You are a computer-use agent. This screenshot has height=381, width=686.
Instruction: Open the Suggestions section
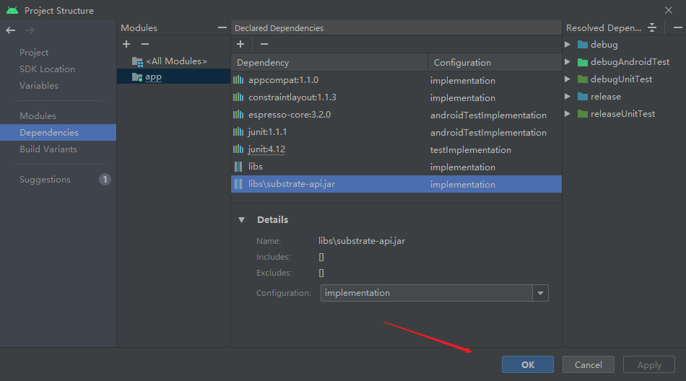(x=45, y=180)
